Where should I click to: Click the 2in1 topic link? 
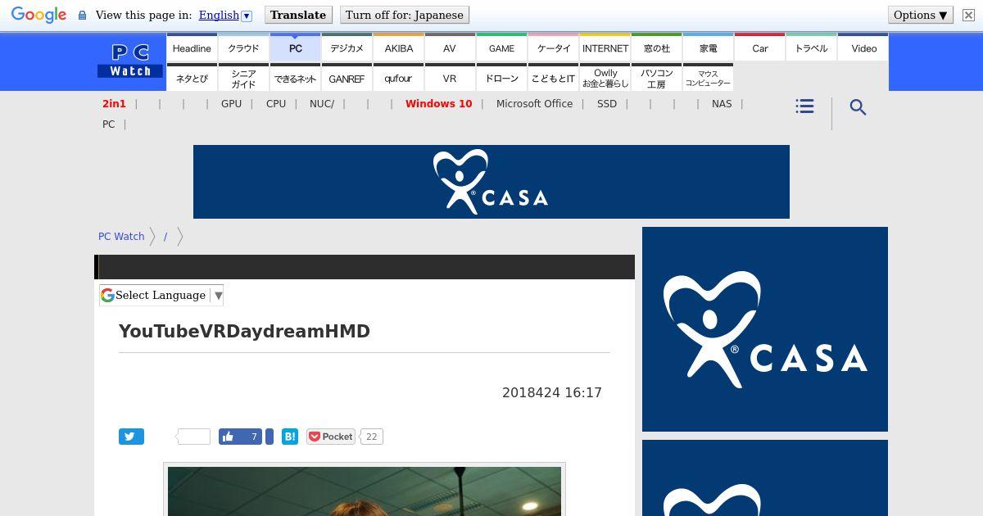tap(114, 104)
